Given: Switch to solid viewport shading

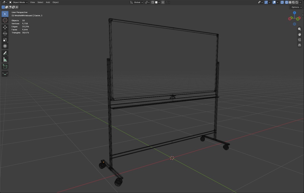Looking at the screenshot, I should click(x=290, y=2).
